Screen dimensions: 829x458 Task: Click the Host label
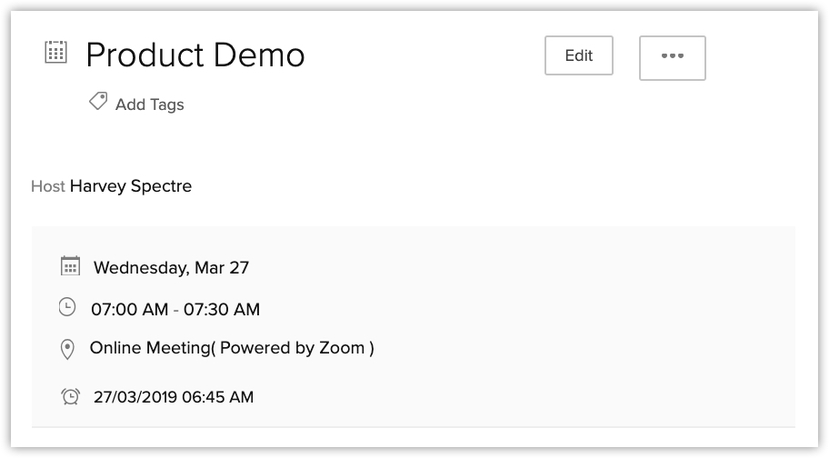tap(47, 186)
